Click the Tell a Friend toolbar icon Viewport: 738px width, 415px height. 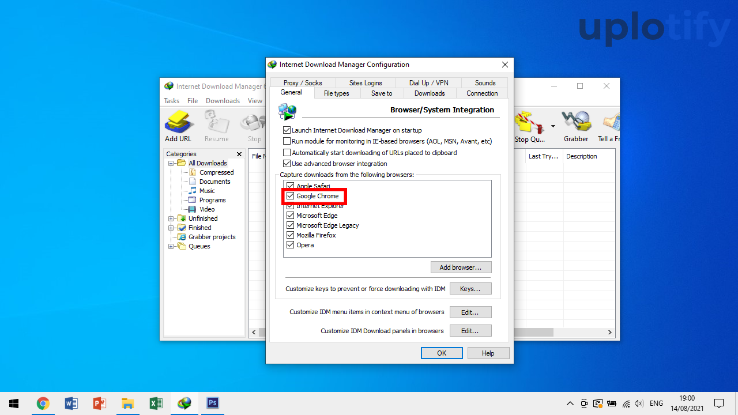[x=609, y=127]
